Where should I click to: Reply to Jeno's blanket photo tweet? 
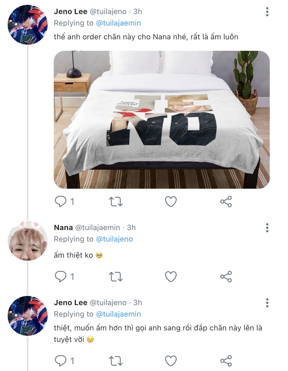coord(61,201)
